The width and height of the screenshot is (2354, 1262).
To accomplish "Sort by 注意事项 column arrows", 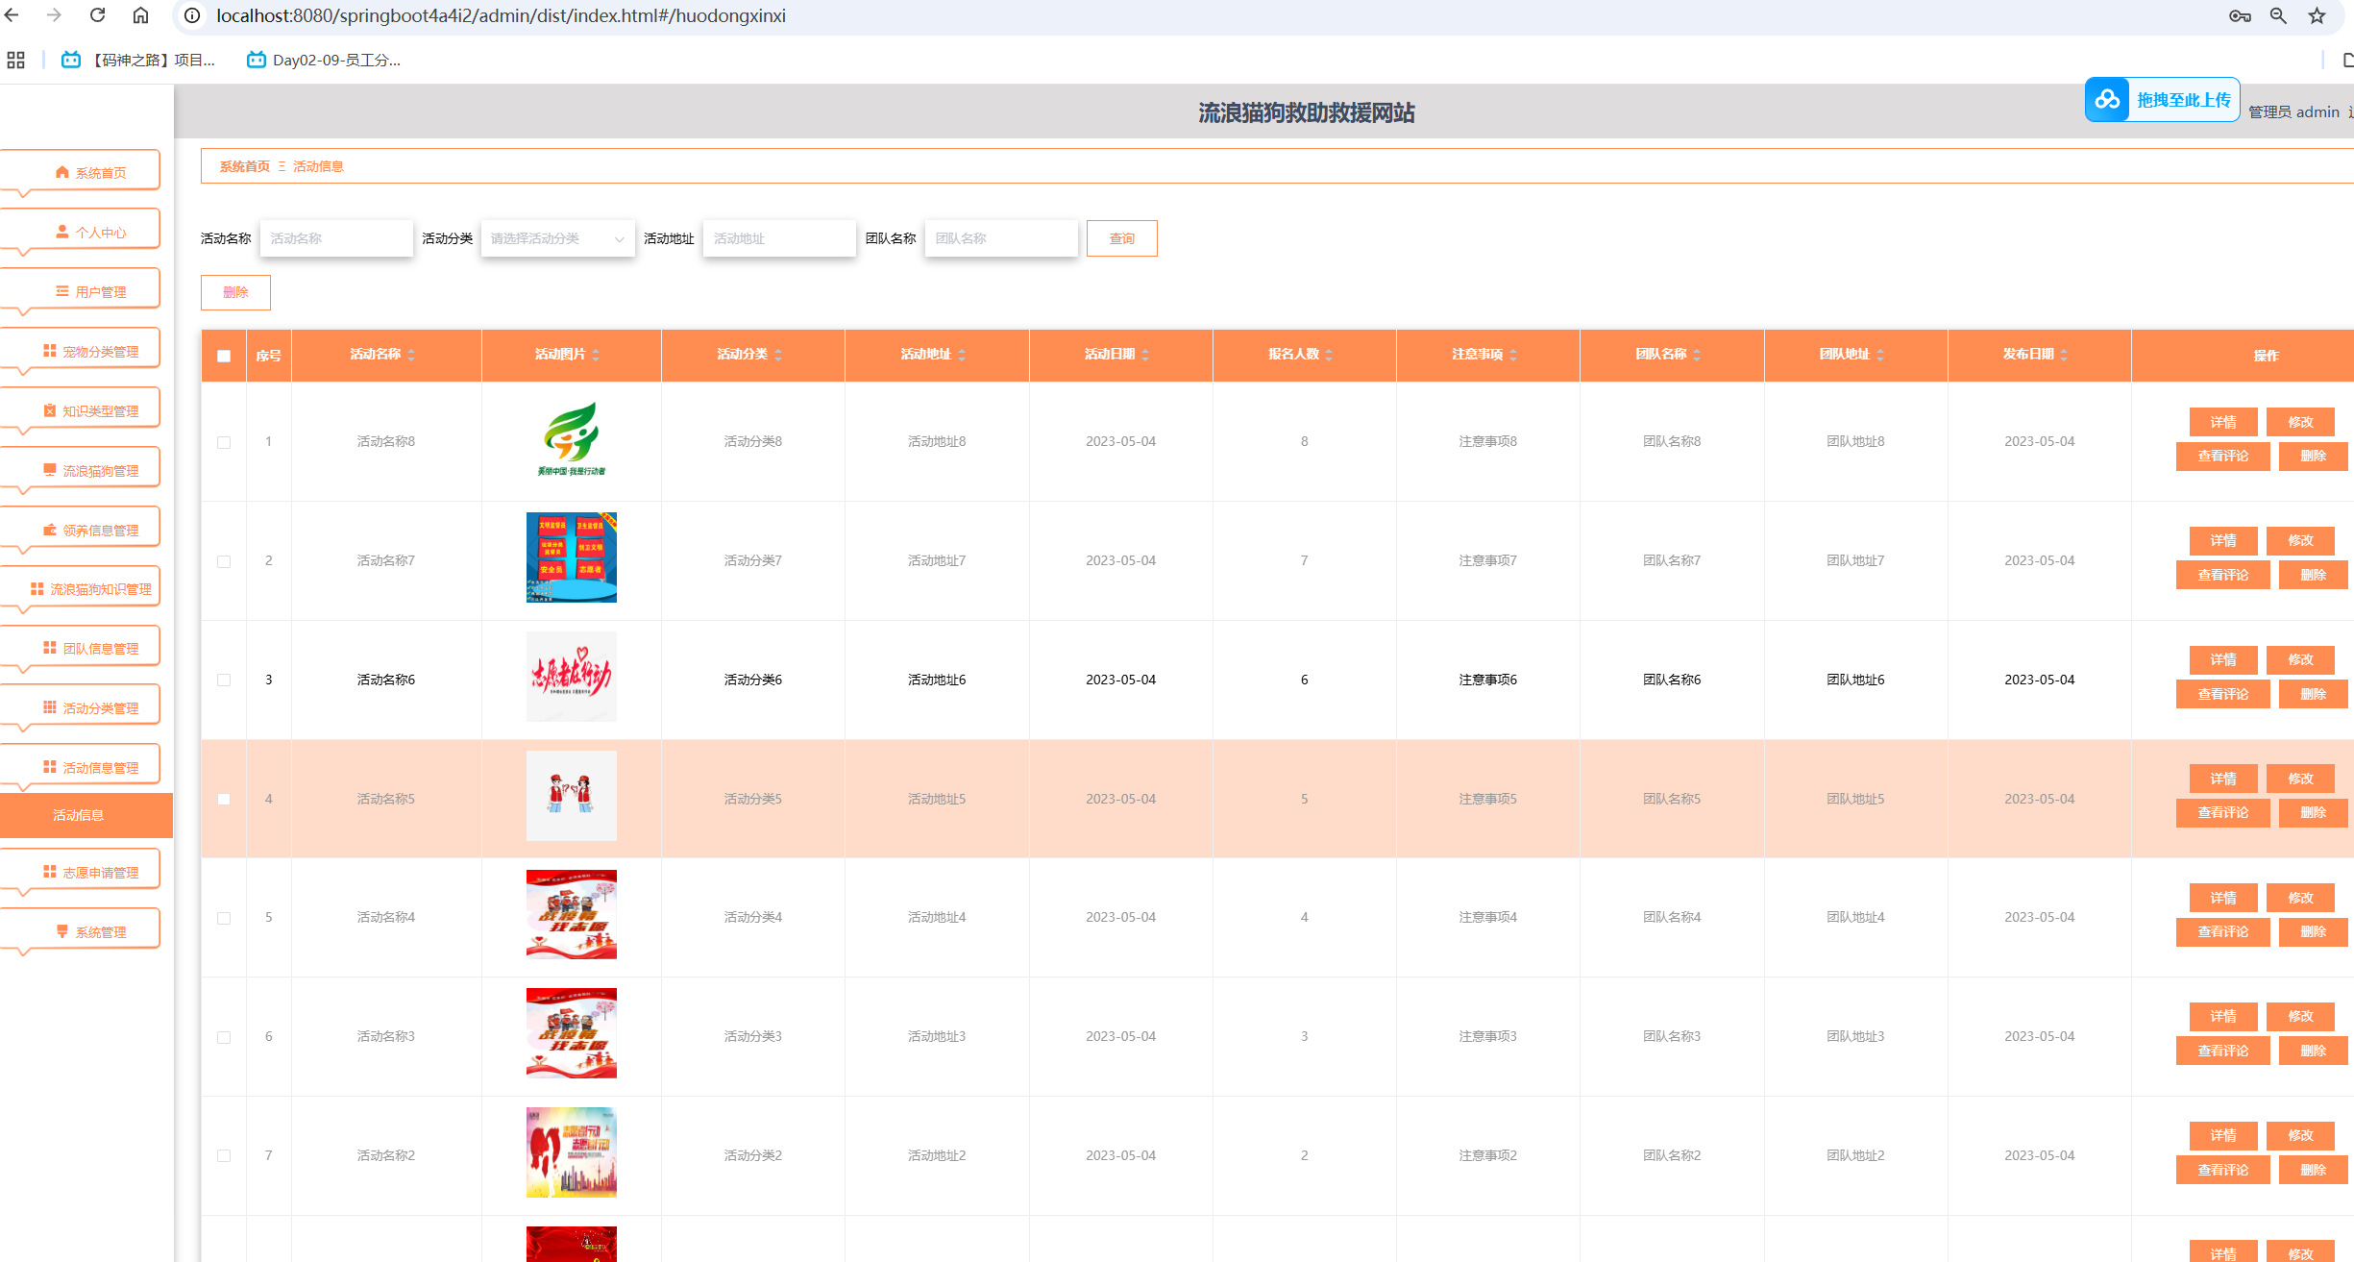I will point(1513,355).
